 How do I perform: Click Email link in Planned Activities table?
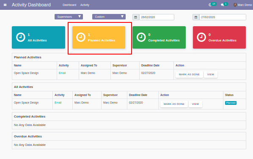click(x=62, y=73)
